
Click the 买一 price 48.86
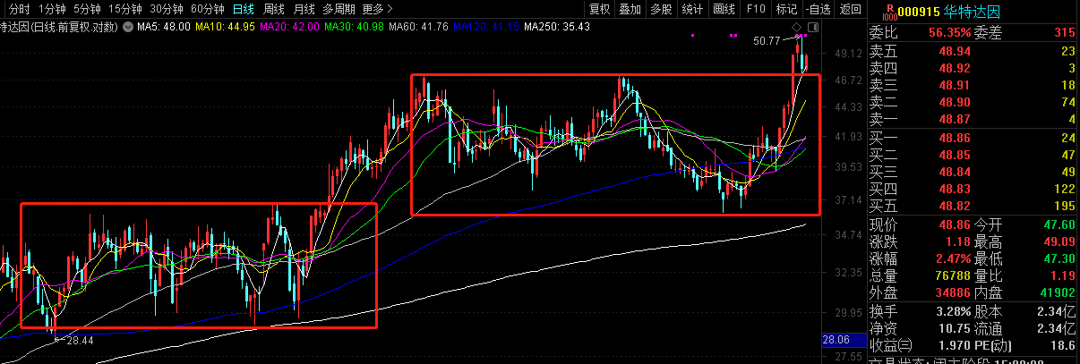click(x=953, y=138)
